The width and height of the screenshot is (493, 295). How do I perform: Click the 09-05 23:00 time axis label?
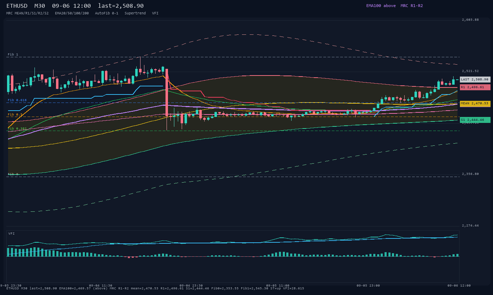[368, 286]
